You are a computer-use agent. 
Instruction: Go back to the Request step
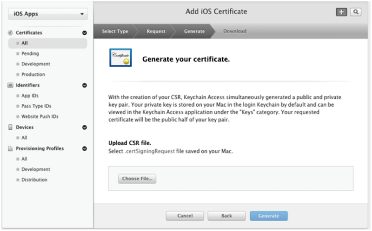[x=156, y=31]
